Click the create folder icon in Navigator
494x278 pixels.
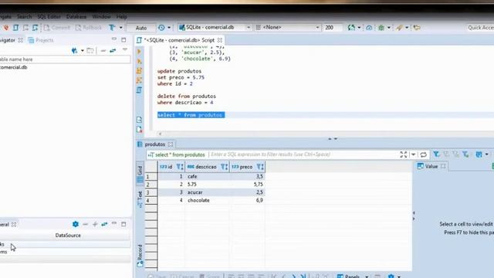click(x=90, y=50)
